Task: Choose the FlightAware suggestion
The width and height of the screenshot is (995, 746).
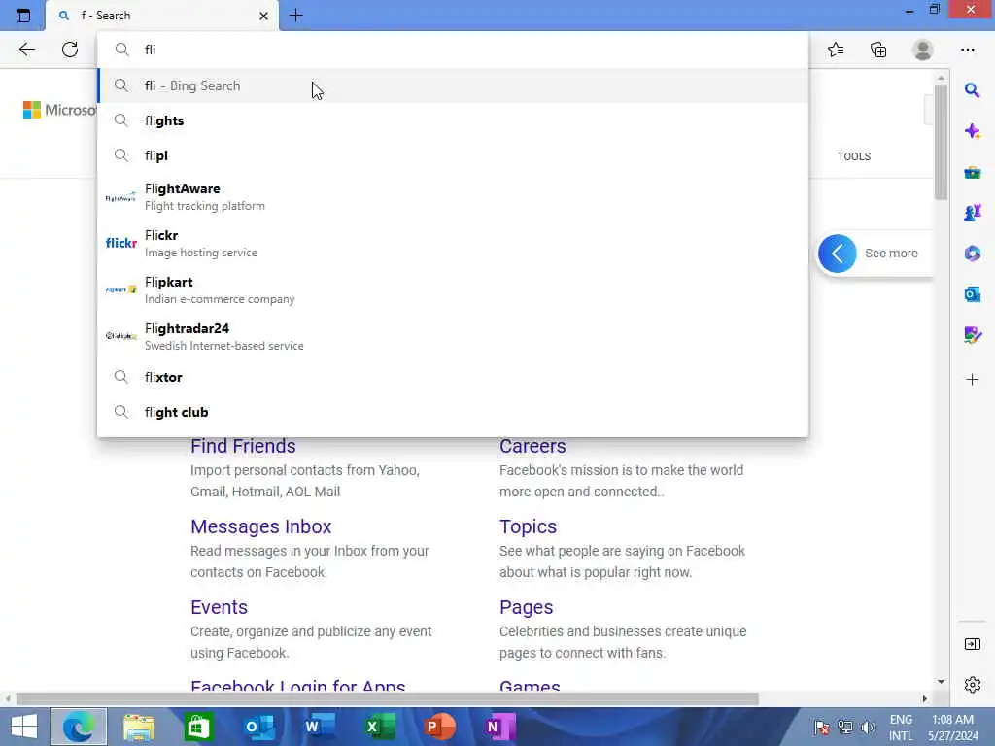Action: [x=453, y=196]
